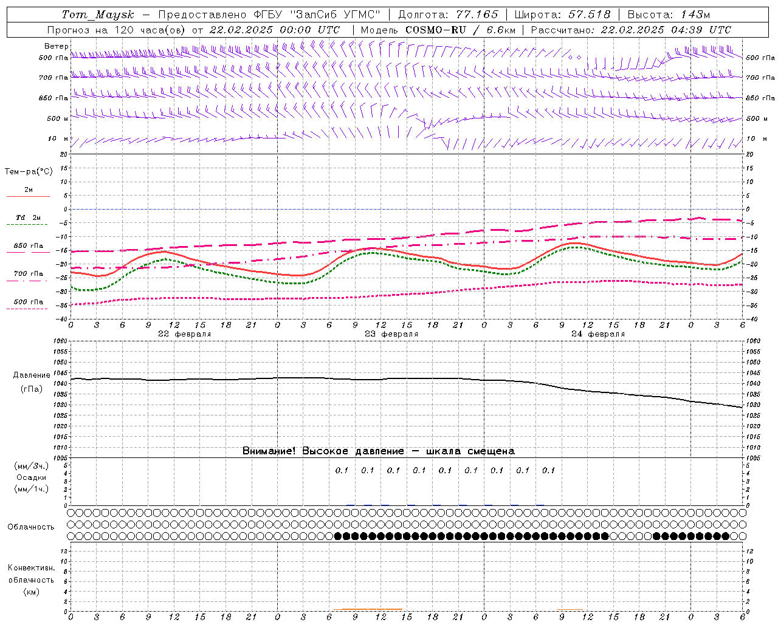Click the (км) convective height unit label
Image resolution: width=778 pixels, height=622 pixels.
click(x=31, y=592)
